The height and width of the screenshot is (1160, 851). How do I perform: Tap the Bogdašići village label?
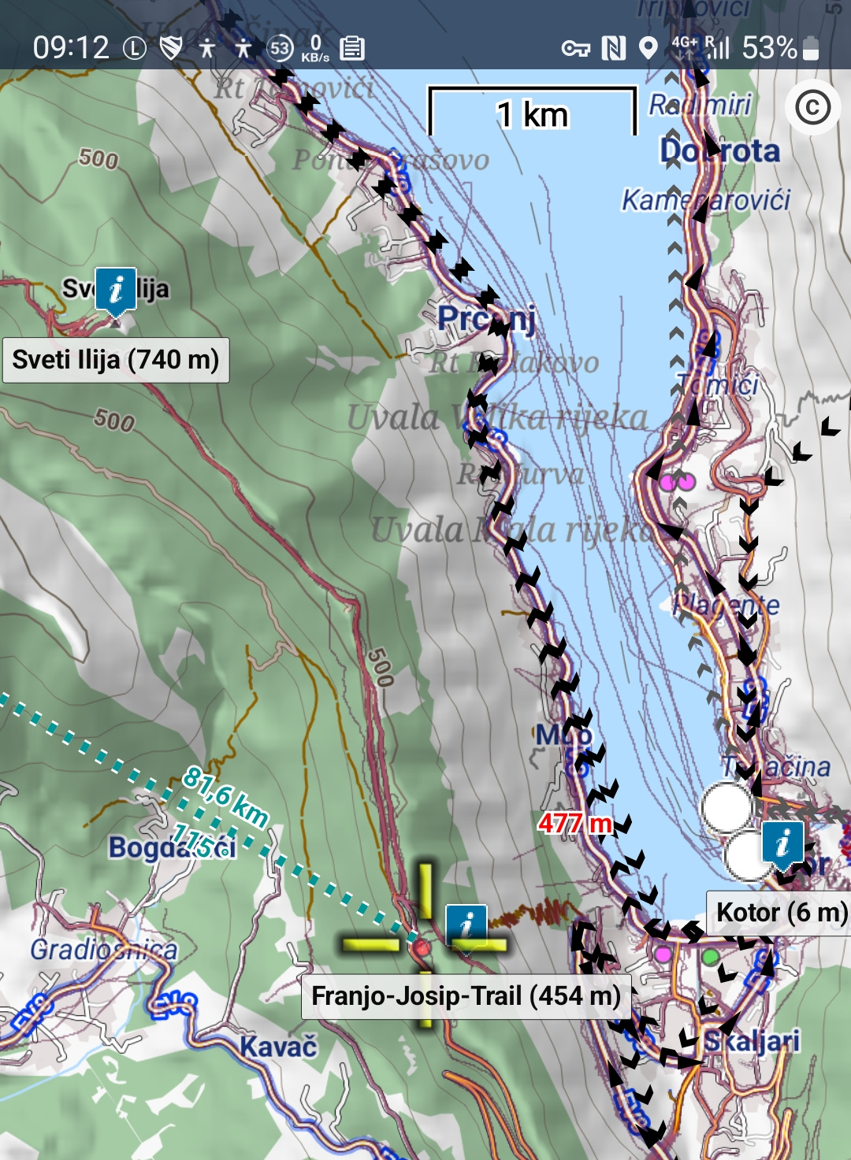173,847
